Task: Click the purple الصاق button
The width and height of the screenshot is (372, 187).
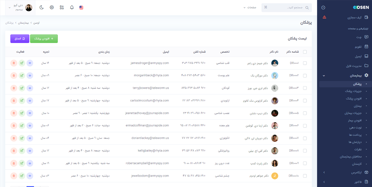Action: (x=20, y=39)
